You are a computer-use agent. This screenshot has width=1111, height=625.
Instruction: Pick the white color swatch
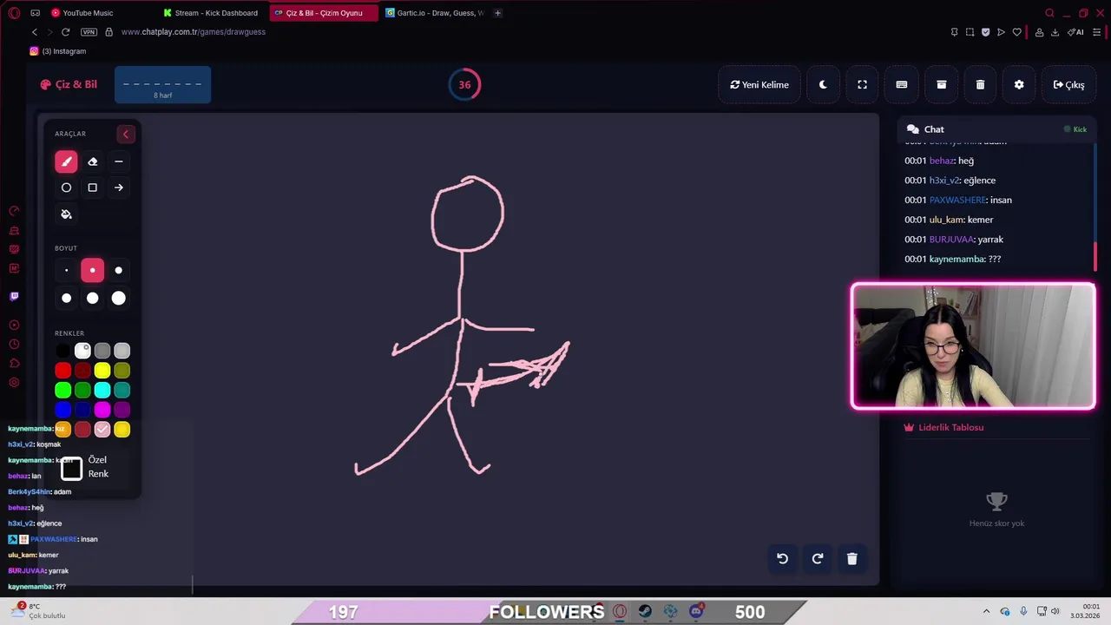82,351
